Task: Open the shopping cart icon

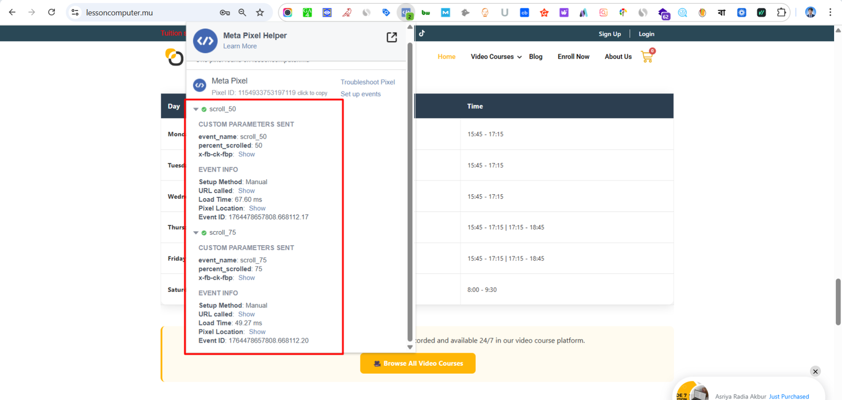Action: click(647, 56)
